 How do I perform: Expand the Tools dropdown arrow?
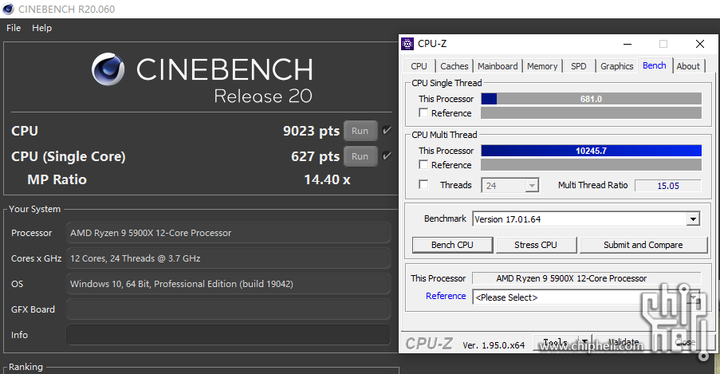[584, 343]
